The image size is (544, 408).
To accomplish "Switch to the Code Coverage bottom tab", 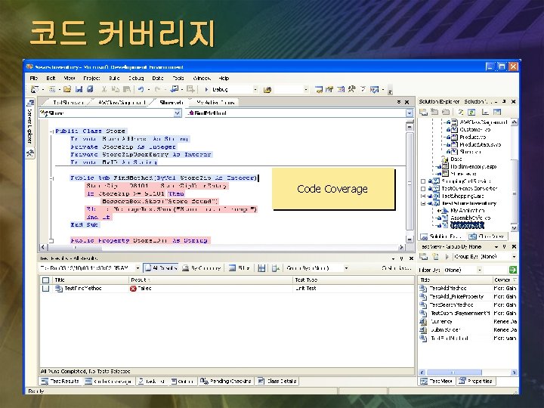I will [x=108, y=381].
